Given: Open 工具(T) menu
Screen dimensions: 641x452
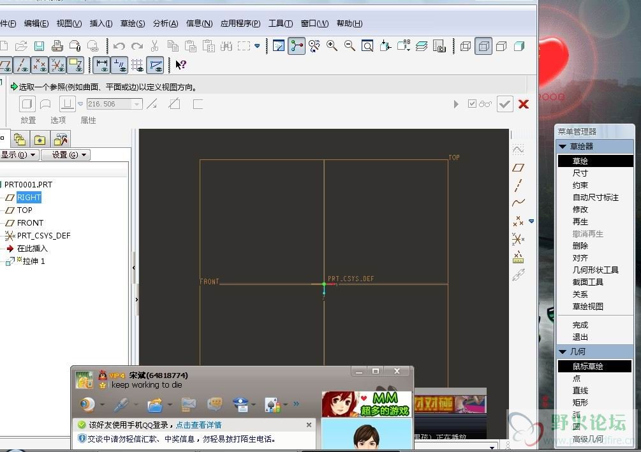Looking at the screenshot, I should 281,24.
